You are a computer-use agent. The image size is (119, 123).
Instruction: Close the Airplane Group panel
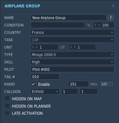(113, 6)
